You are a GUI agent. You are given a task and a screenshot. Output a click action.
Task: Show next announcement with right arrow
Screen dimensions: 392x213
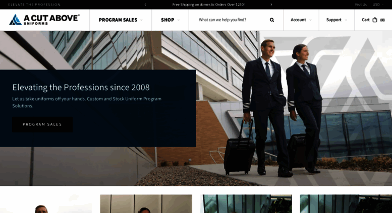click(271, 5)
